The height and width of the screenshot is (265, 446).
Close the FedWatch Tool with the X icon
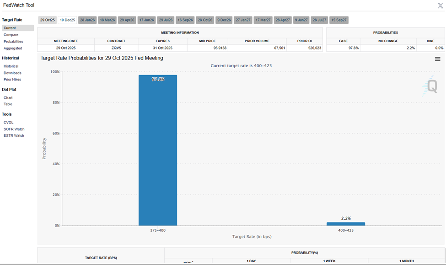tap(441, 5)
